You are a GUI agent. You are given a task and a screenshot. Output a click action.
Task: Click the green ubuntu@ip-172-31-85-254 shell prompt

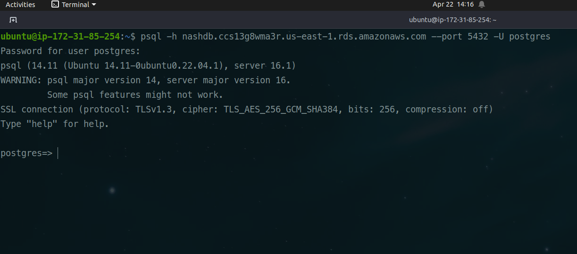click(x=61, y=36)
